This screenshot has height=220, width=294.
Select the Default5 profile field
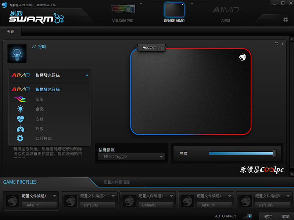pos(272,205)
